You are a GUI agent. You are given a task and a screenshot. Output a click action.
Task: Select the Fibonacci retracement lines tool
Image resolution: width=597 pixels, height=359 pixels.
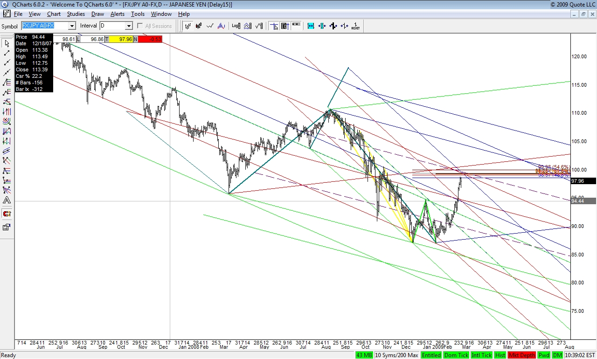[7, 83]
